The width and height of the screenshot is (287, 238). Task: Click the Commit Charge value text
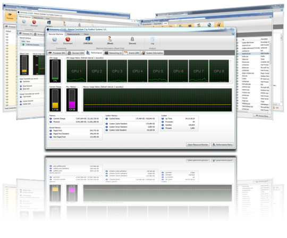[87, 118]
